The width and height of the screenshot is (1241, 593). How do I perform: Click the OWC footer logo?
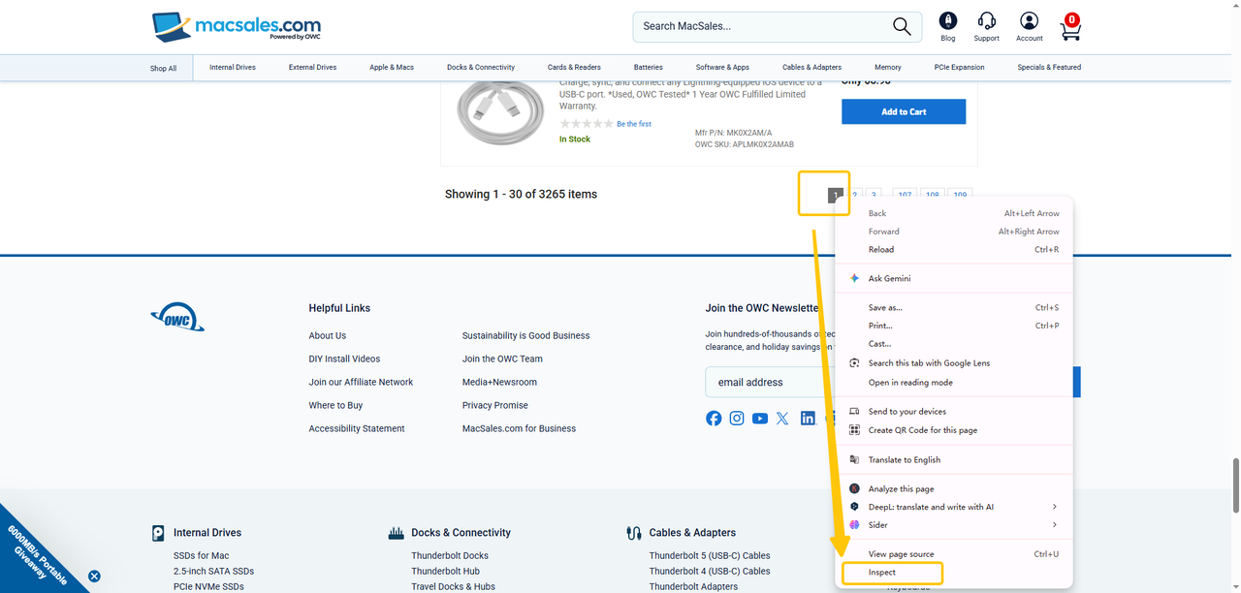[177, 318]
